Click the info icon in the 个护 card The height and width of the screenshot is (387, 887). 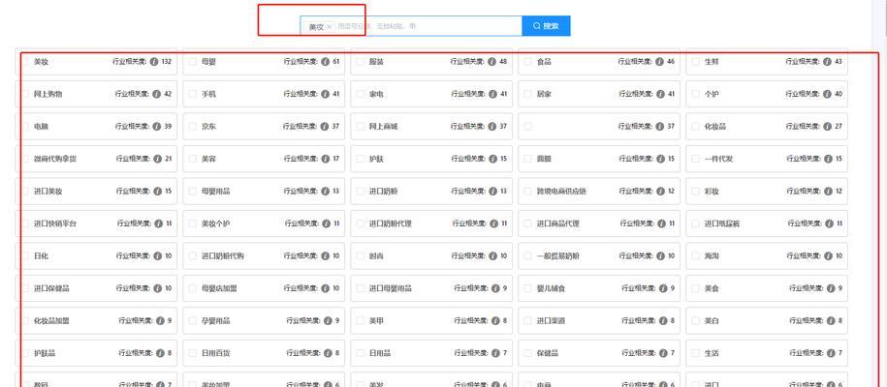(x=828, y=94)
